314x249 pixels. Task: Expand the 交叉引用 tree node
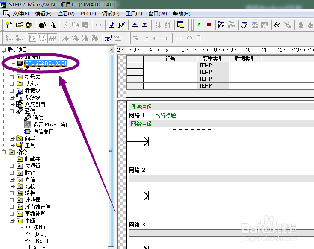pos(12,104)
